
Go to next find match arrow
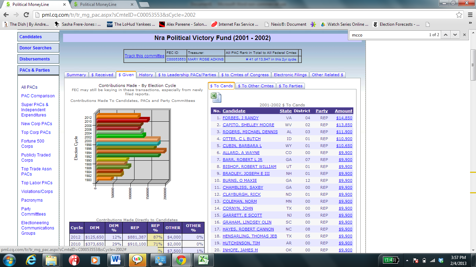point(455,35)
